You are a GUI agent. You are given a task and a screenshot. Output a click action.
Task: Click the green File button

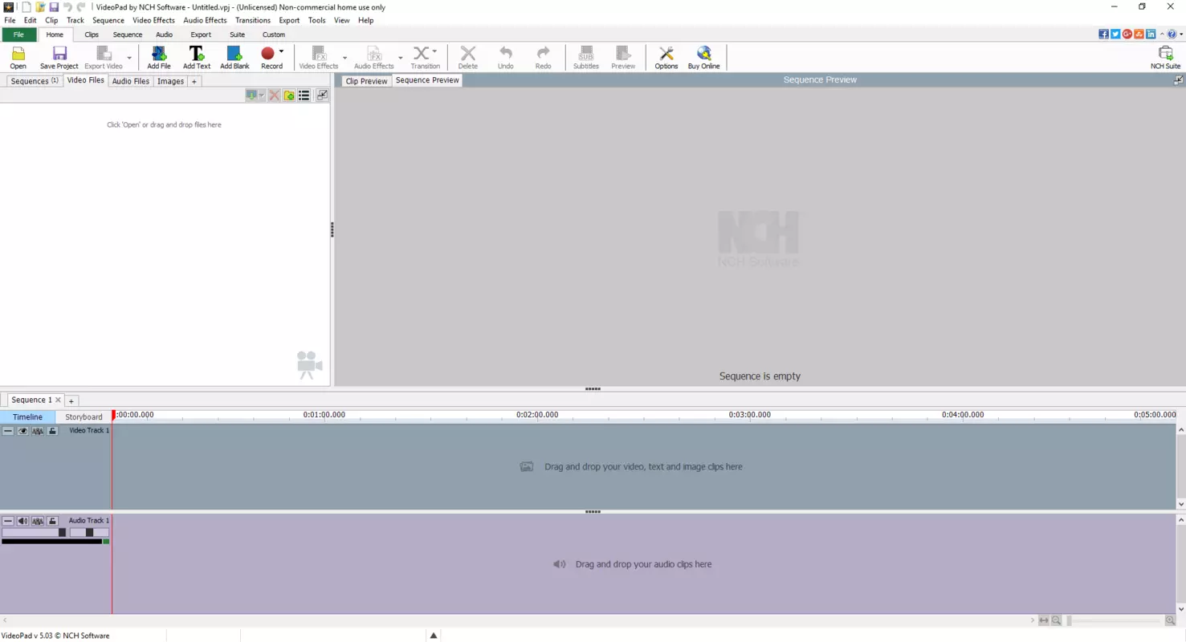click(18, 35)
